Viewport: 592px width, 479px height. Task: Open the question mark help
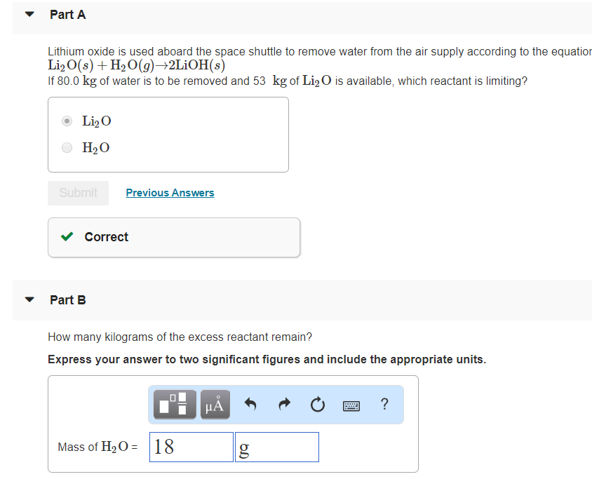(x=384, y=405)
